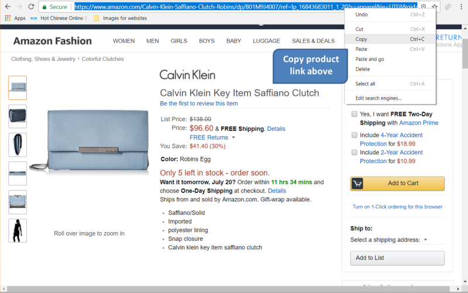The image size is (468, 293).
Task: Choose Copy from the context menu
Action: click(x=361, y=39)
